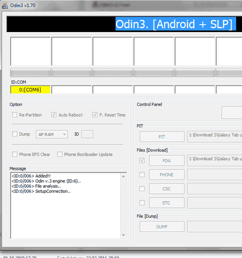Image resolution: width=242 pixels, height=258 pixels.
Task: Click the ID input field
Action: pyautogui.click(x=87, y=134)
